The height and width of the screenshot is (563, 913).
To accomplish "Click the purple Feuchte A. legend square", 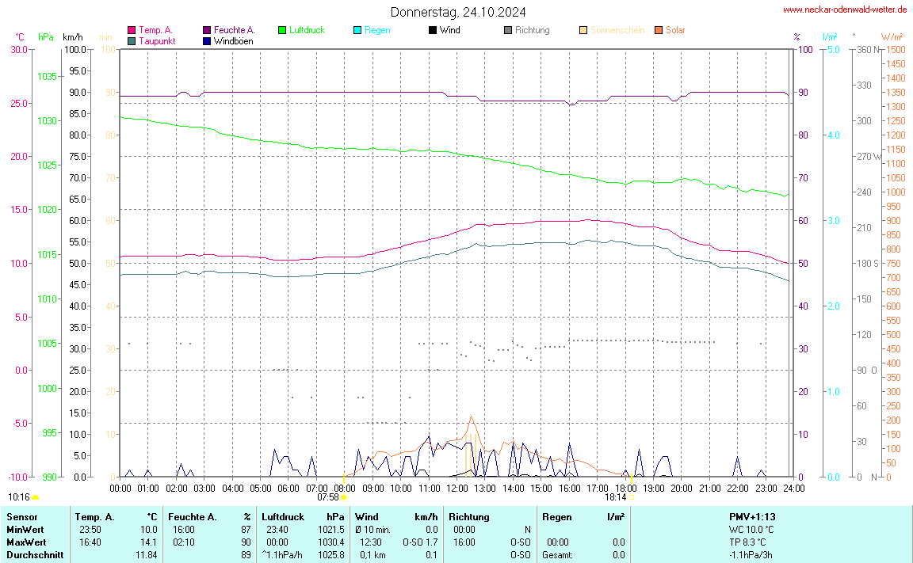I will pos(207,30).
